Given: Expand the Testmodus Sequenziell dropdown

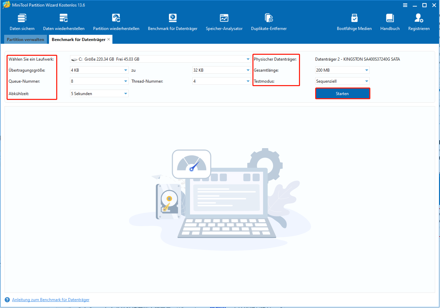Looking at the screenshot, I should click(342, 82).
